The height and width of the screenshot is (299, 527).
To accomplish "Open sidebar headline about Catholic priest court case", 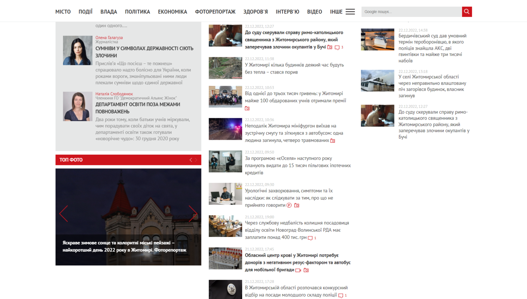I will tap(434, 124).
